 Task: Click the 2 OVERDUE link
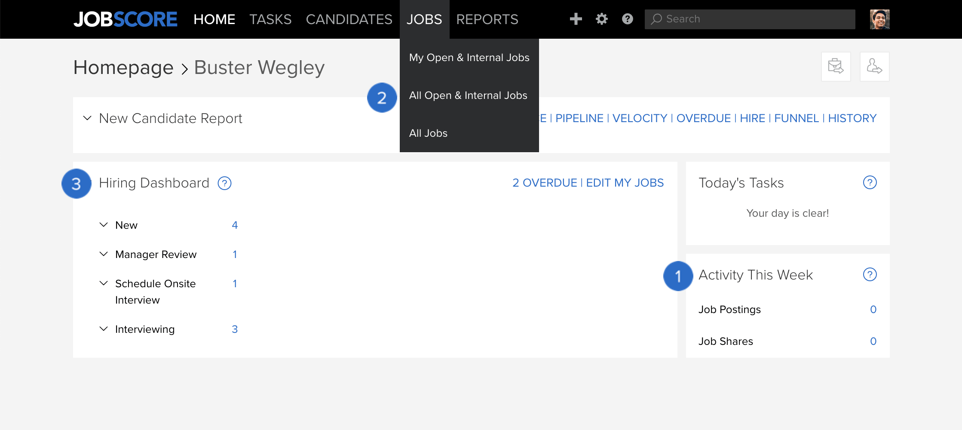pyautogui.click(x=545, y=183)
